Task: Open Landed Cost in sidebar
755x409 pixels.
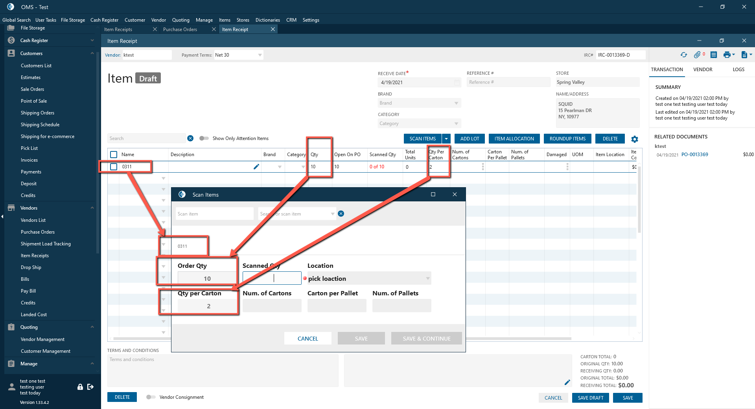Action: pos(34,315)
